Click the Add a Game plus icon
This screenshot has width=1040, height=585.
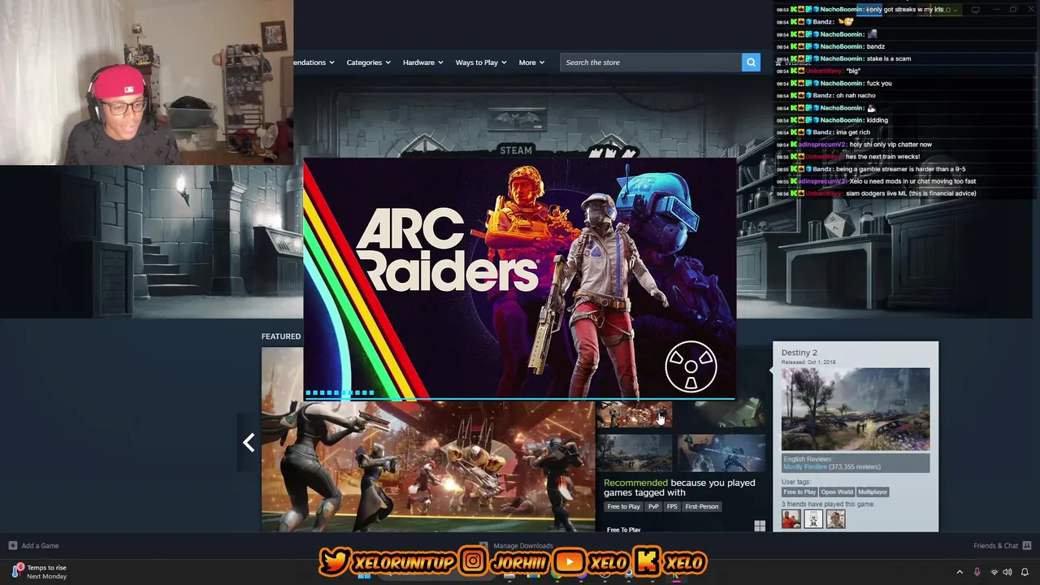pos(12,546)
